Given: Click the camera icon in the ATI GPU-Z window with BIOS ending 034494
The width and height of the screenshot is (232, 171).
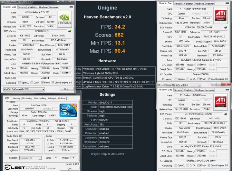Looking at the screenshot, I should pyautogui.click(x=227, y=3).
